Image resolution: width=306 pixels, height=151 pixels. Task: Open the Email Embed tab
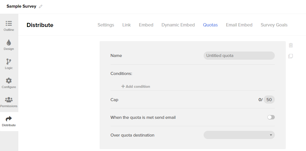239,25
